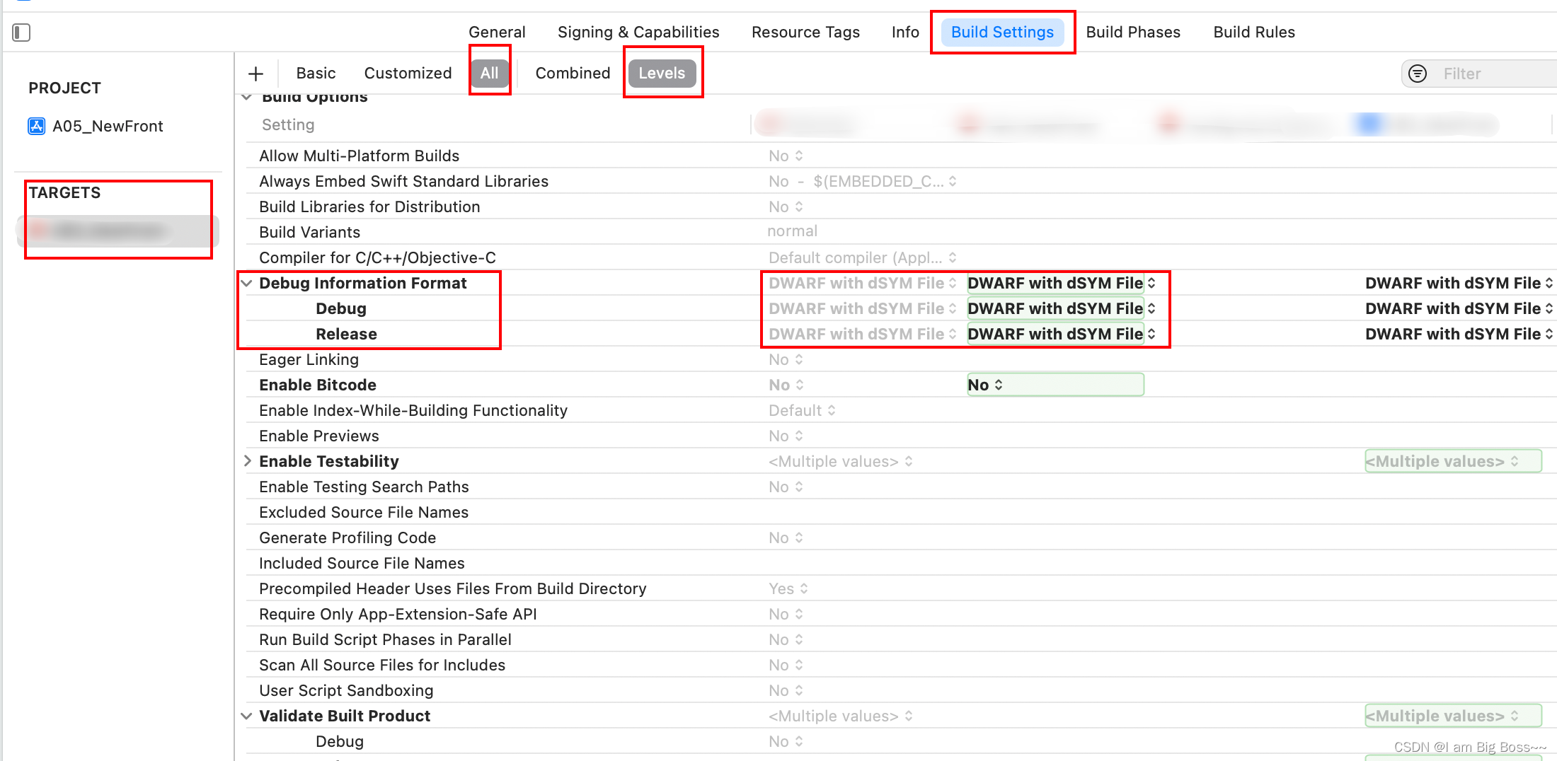Open User Script Sandboxing popup
1557x761 pixels.
(786, 691)
